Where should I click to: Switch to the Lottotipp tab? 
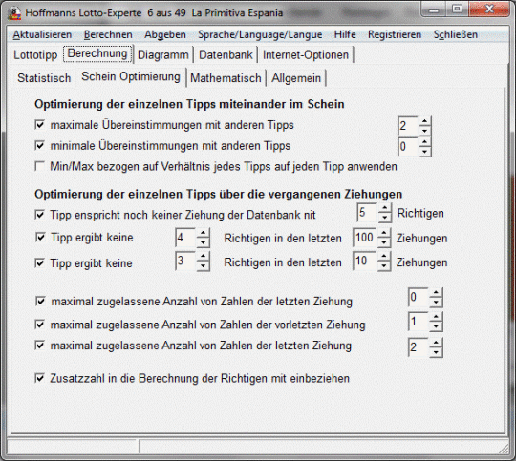point(35,54)
